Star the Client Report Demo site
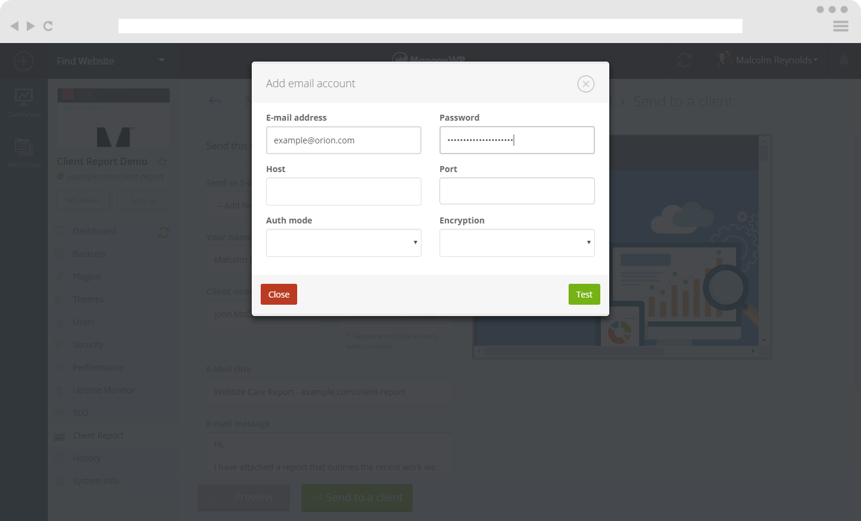This screenshot has width=861, height=521. click(162, 161)
